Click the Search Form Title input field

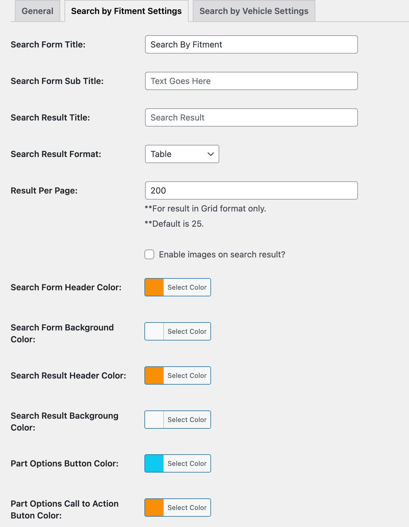tap(251, 44)
